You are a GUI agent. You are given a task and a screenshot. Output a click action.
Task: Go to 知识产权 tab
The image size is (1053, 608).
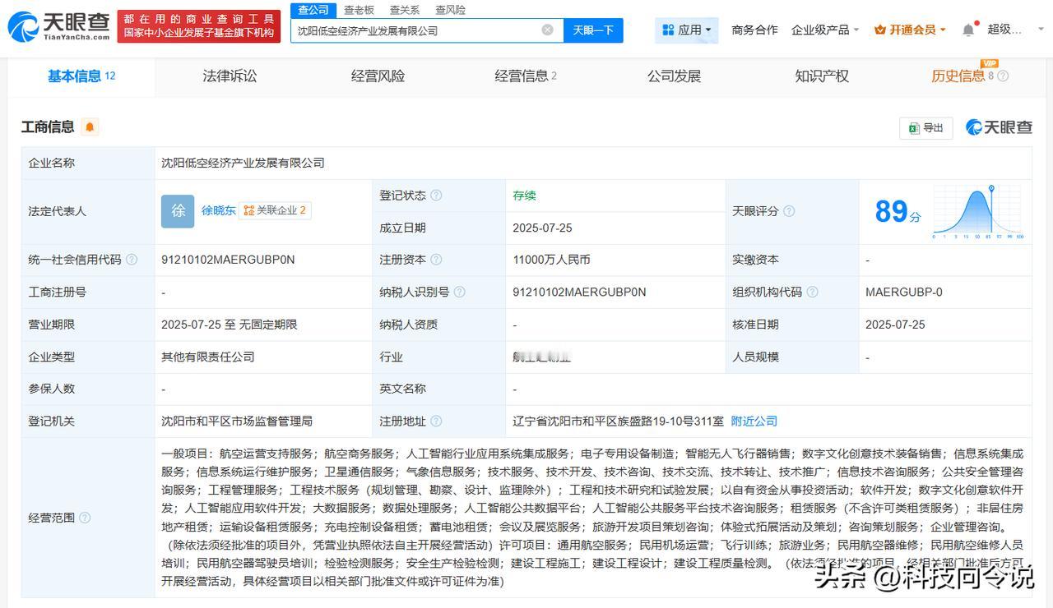tap(822, 76)
